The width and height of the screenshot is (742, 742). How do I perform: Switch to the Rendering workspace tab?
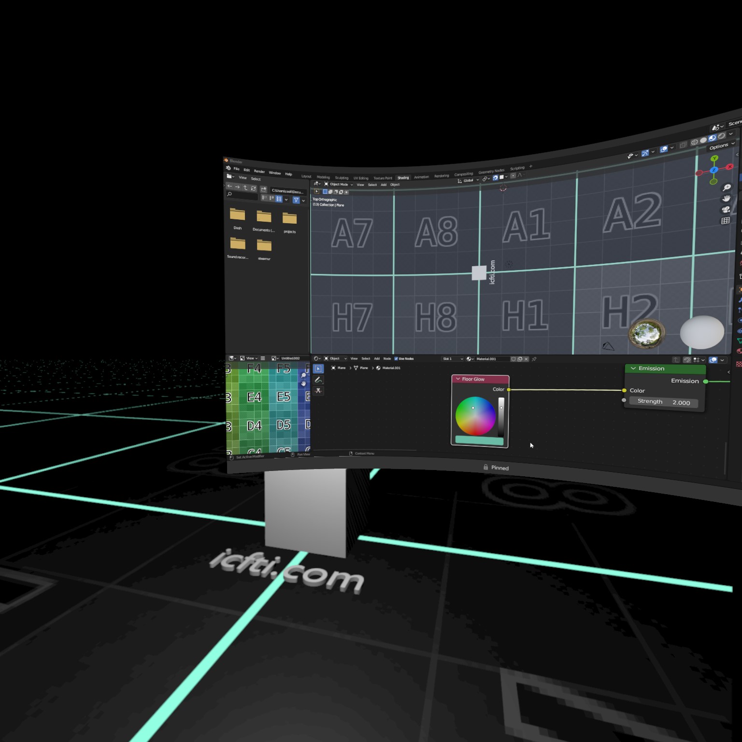tap(441, 175)
